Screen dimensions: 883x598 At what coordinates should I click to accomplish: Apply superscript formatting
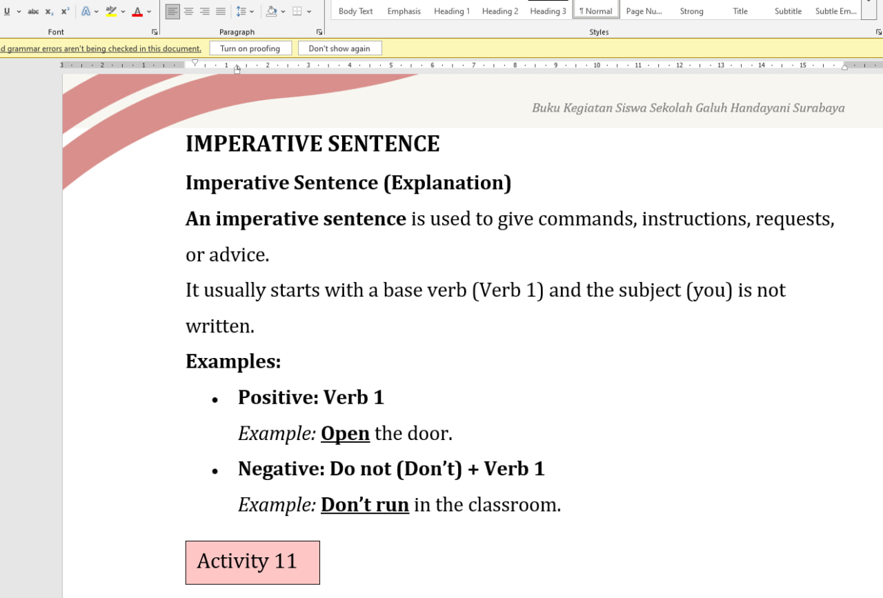pyautogui.click(x=65, y=11)
